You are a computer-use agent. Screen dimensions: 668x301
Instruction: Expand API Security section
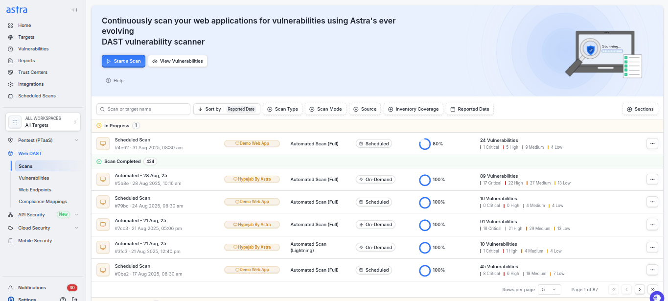[x=43, y=215]
